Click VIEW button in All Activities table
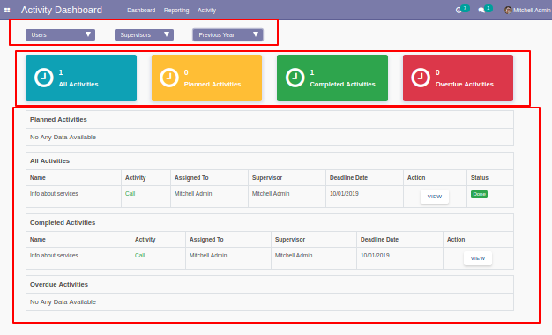Screen dimensions: 552x335 coord(435,197)
